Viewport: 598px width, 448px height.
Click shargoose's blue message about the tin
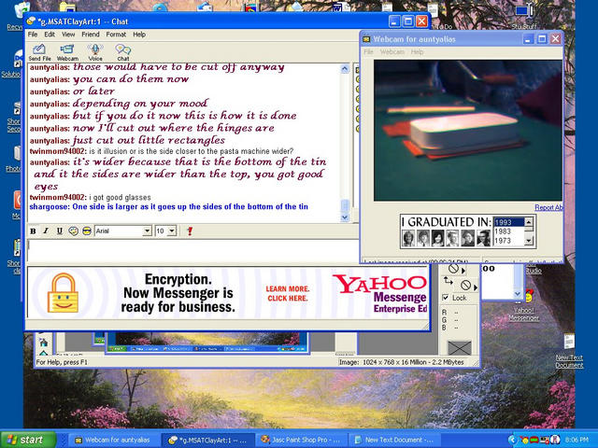coord(168,207)
